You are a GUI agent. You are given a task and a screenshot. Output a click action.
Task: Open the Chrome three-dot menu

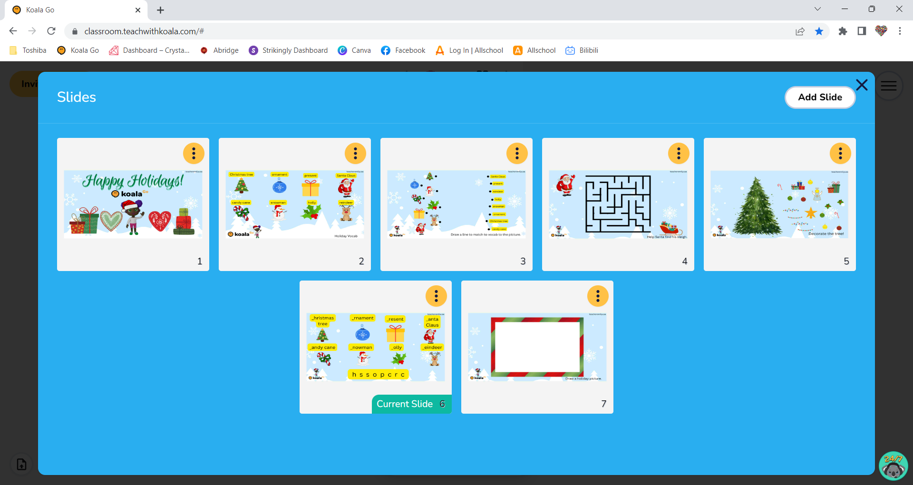(900, 31)
